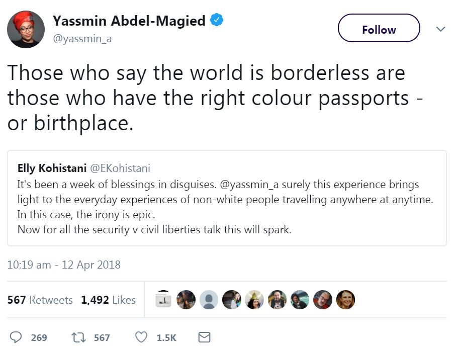Click the blue verified badge
This screenshot has height=347, width=457.
(x=217, y=21)
